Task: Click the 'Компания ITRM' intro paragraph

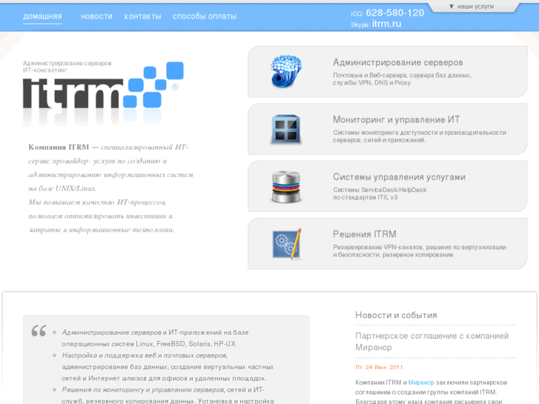Action: (x=110, y=188)
